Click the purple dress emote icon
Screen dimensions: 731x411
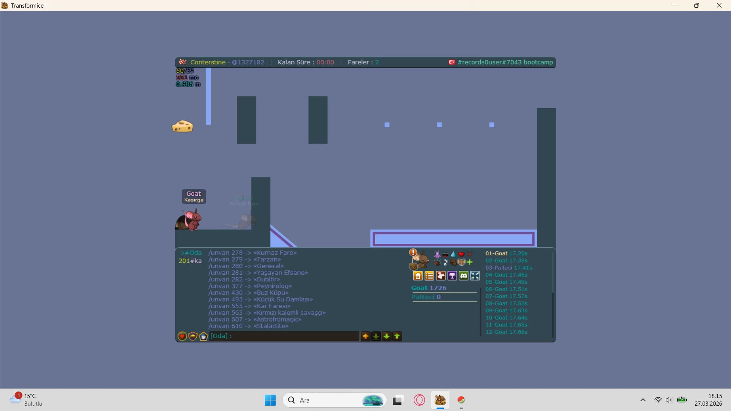click(437, 254)
